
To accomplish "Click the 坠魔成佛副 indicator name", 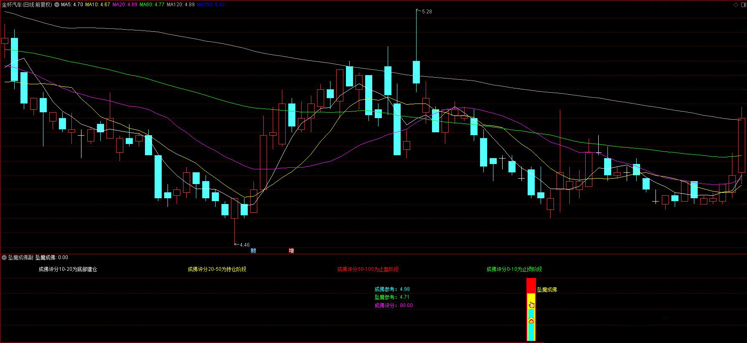I will click(x=21, y=257).
